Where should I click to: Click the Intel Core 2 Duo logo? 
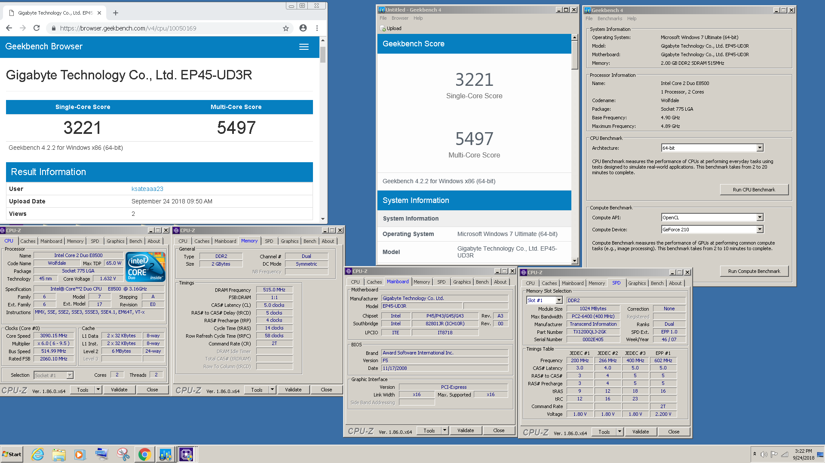[x=146, y=266]
